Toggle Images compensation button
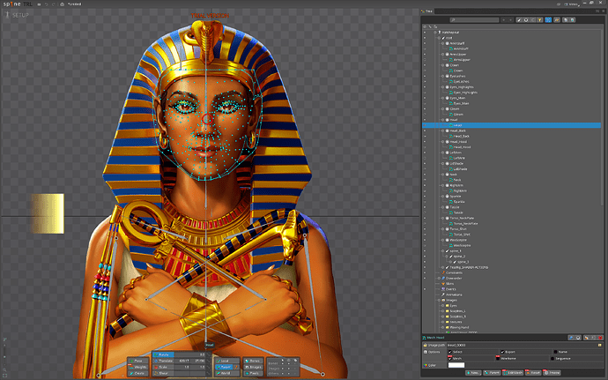This screenshot has height=380, width=608. pos(253,367)
